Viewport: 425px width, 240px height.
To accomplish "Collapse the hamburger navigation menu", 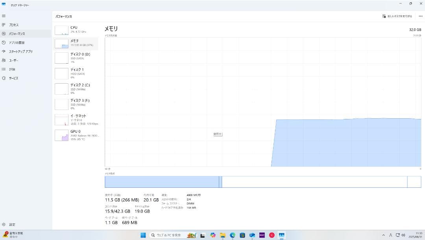I will 4,16.
